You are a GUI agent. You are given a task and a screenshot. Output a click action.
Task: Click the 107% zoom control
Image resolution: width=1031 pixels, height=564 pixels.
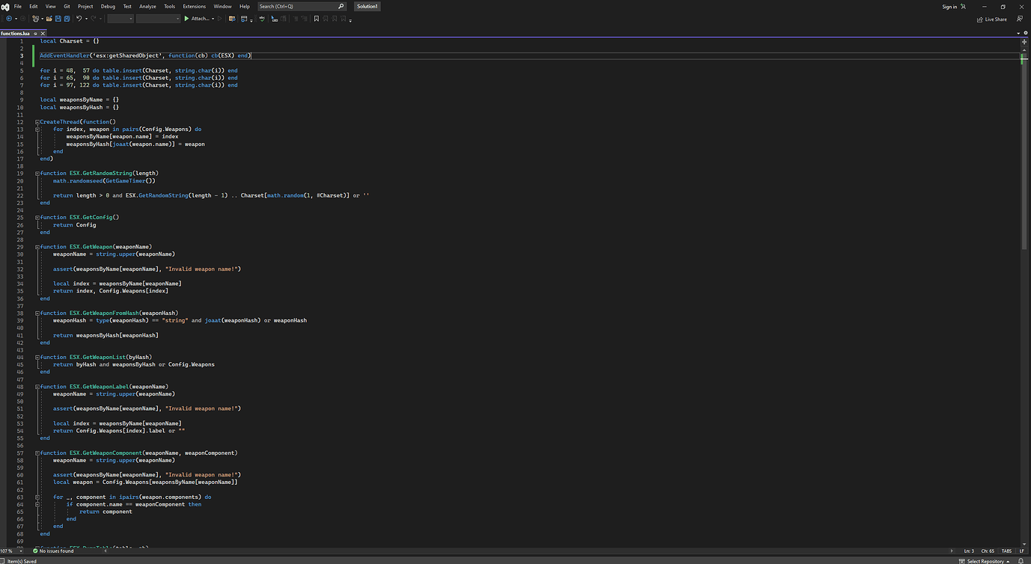pyautogui.click(x=9, y=551)
